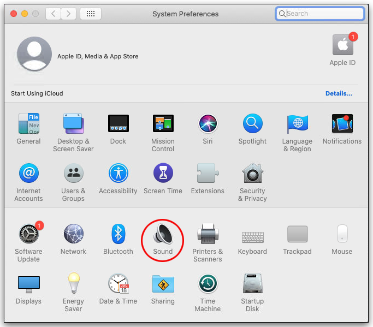The width and height of the screenshot is (373, 327).
Task: Open Apple ID pane icon
Action: coord(343,45)
